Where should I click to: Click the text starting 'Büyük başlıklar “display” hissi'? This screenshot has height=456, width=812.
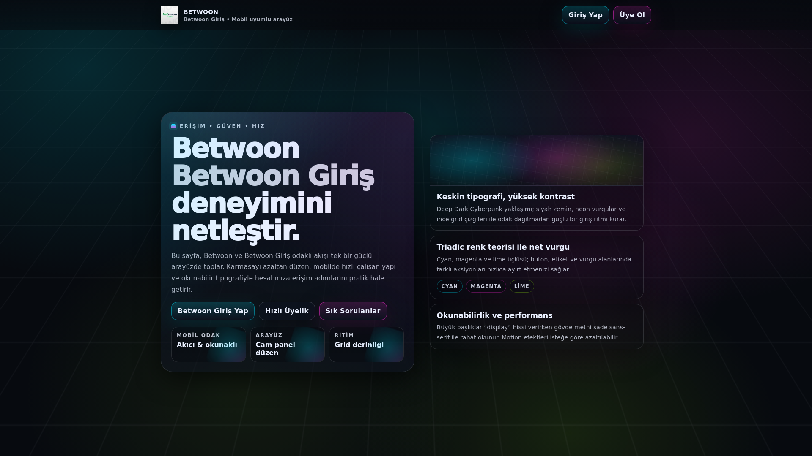tap(531, 332)
